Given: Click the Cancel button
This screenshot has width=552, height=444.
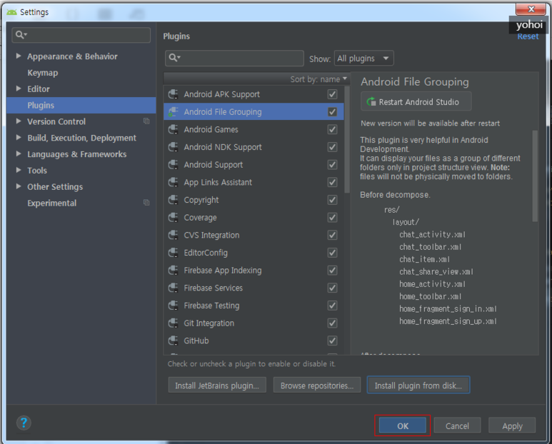Looking at the screenshot, I should click(457, 425).
